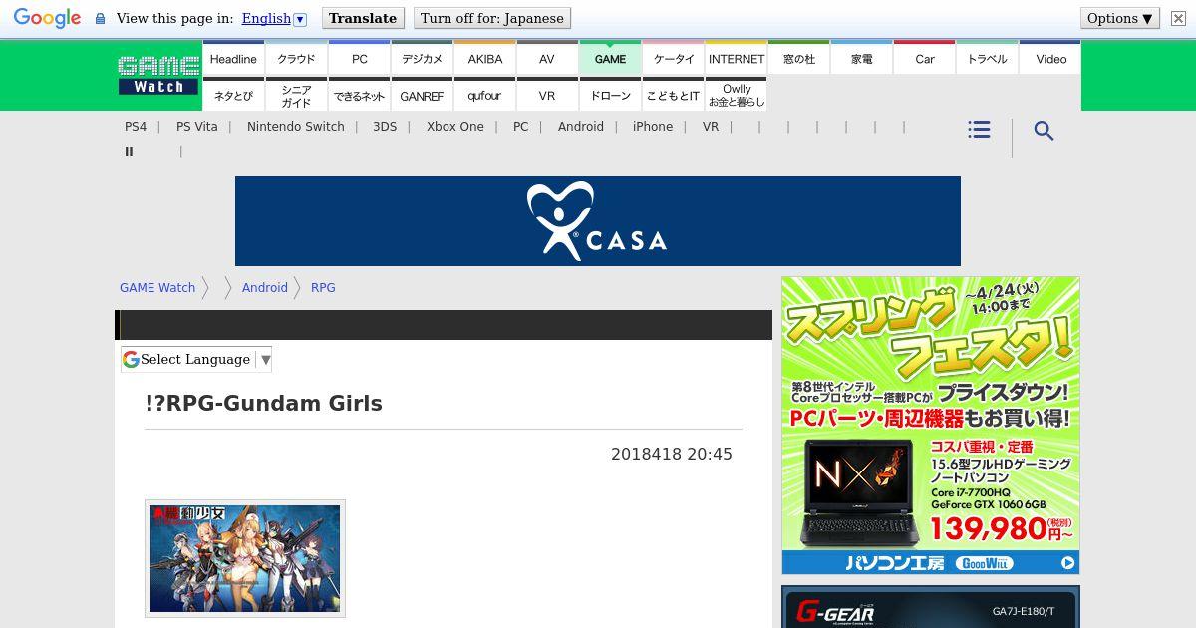Click the arrow button on パソコン工房 ad
The width and height of the screenshot is (1196, 628).
click(x=1067, y=563)
